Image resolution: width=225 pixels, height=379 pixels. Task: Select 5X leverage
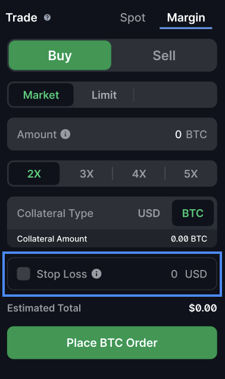click(x=190, y=173)
